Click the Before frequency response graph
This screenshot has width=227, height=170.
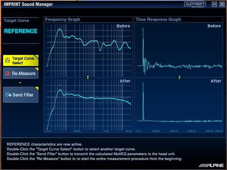[x=88, y=50]
